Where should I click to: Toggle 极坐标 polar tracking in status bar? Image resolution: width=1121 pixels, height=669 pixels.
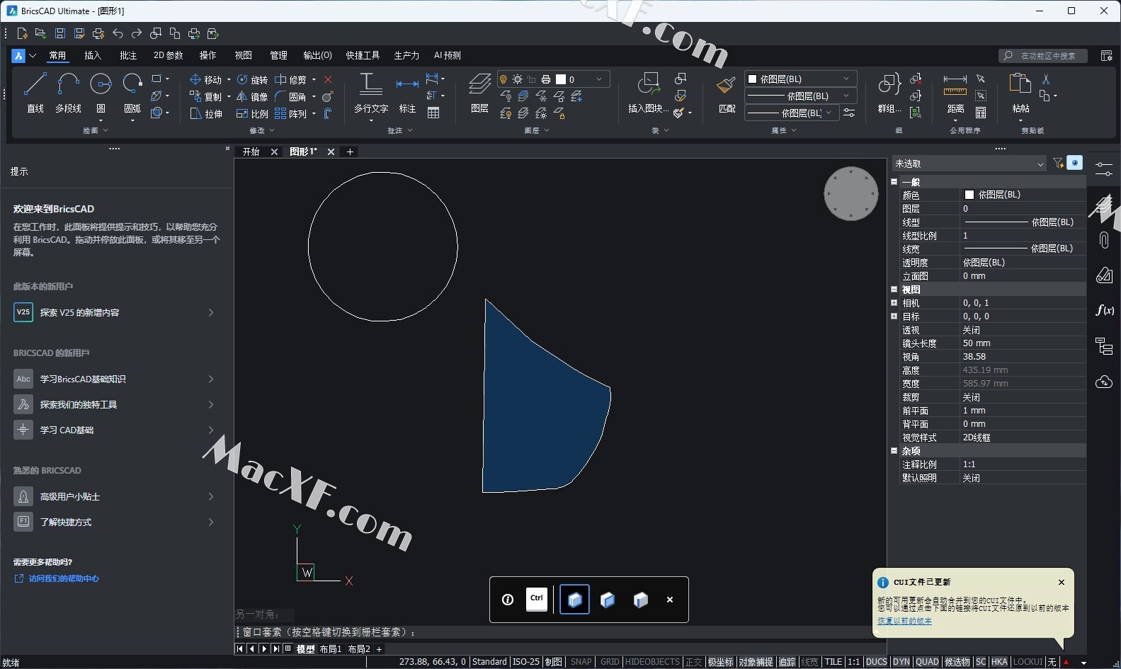pyautogui.click(x=720, y=662)
